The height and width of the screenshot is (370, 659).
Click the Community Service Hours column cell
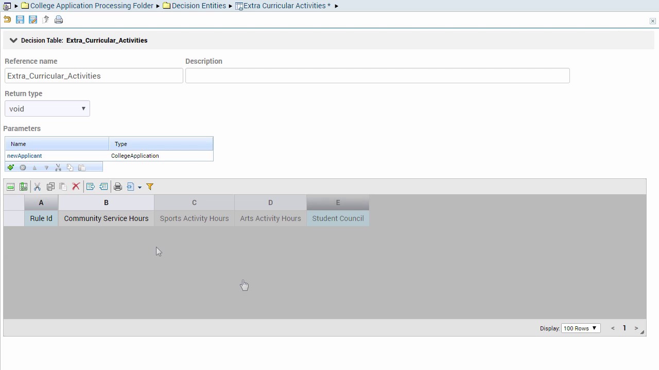coord(106,218)
